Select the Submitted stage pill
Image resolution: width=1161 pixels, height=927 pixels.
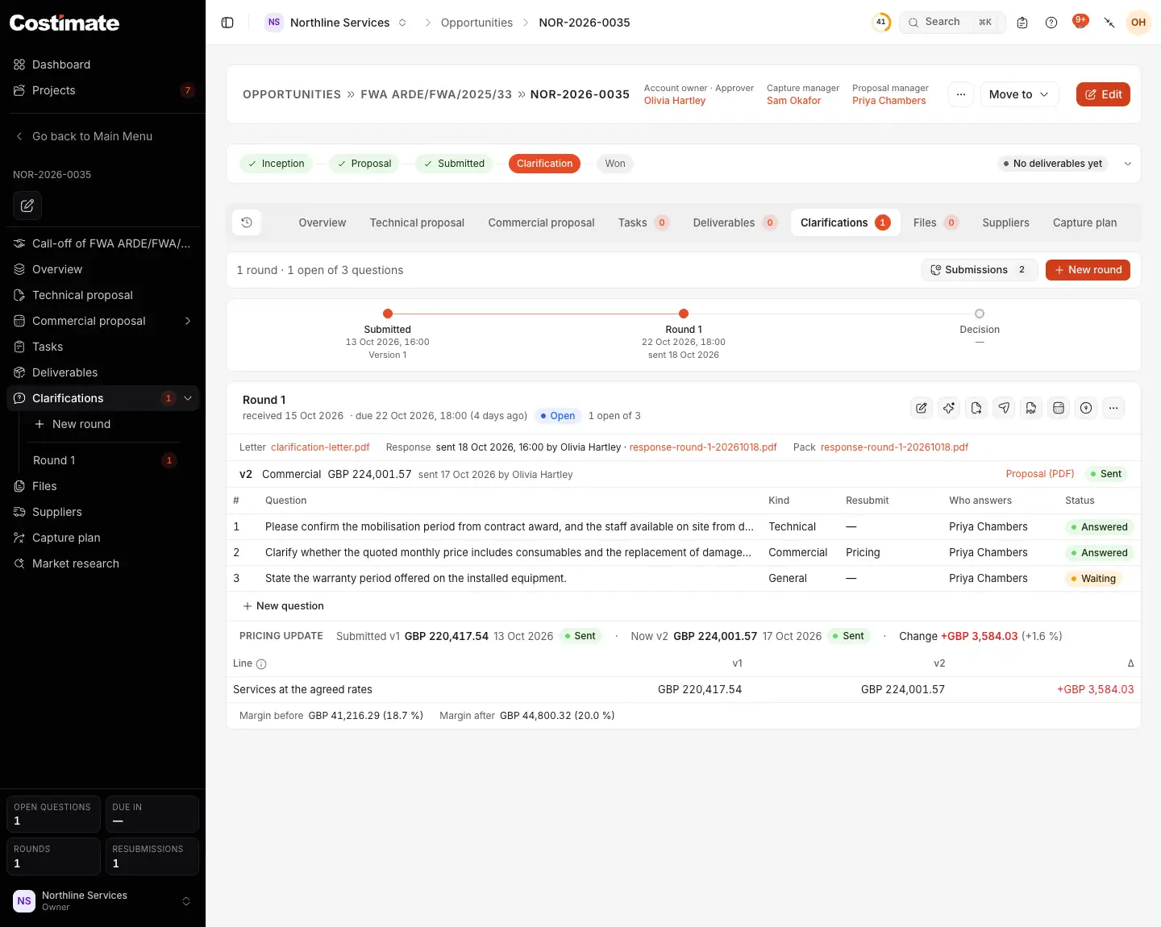tap(454, 164)
